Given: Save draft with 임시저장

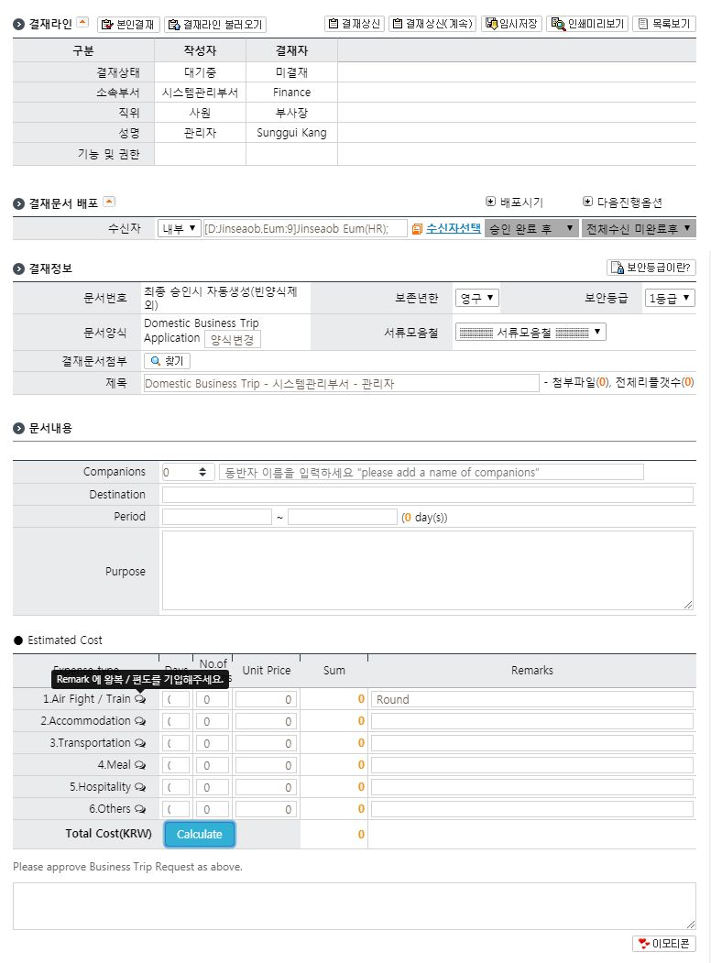Looking at the screenshot, I should [x=511, y=24].
